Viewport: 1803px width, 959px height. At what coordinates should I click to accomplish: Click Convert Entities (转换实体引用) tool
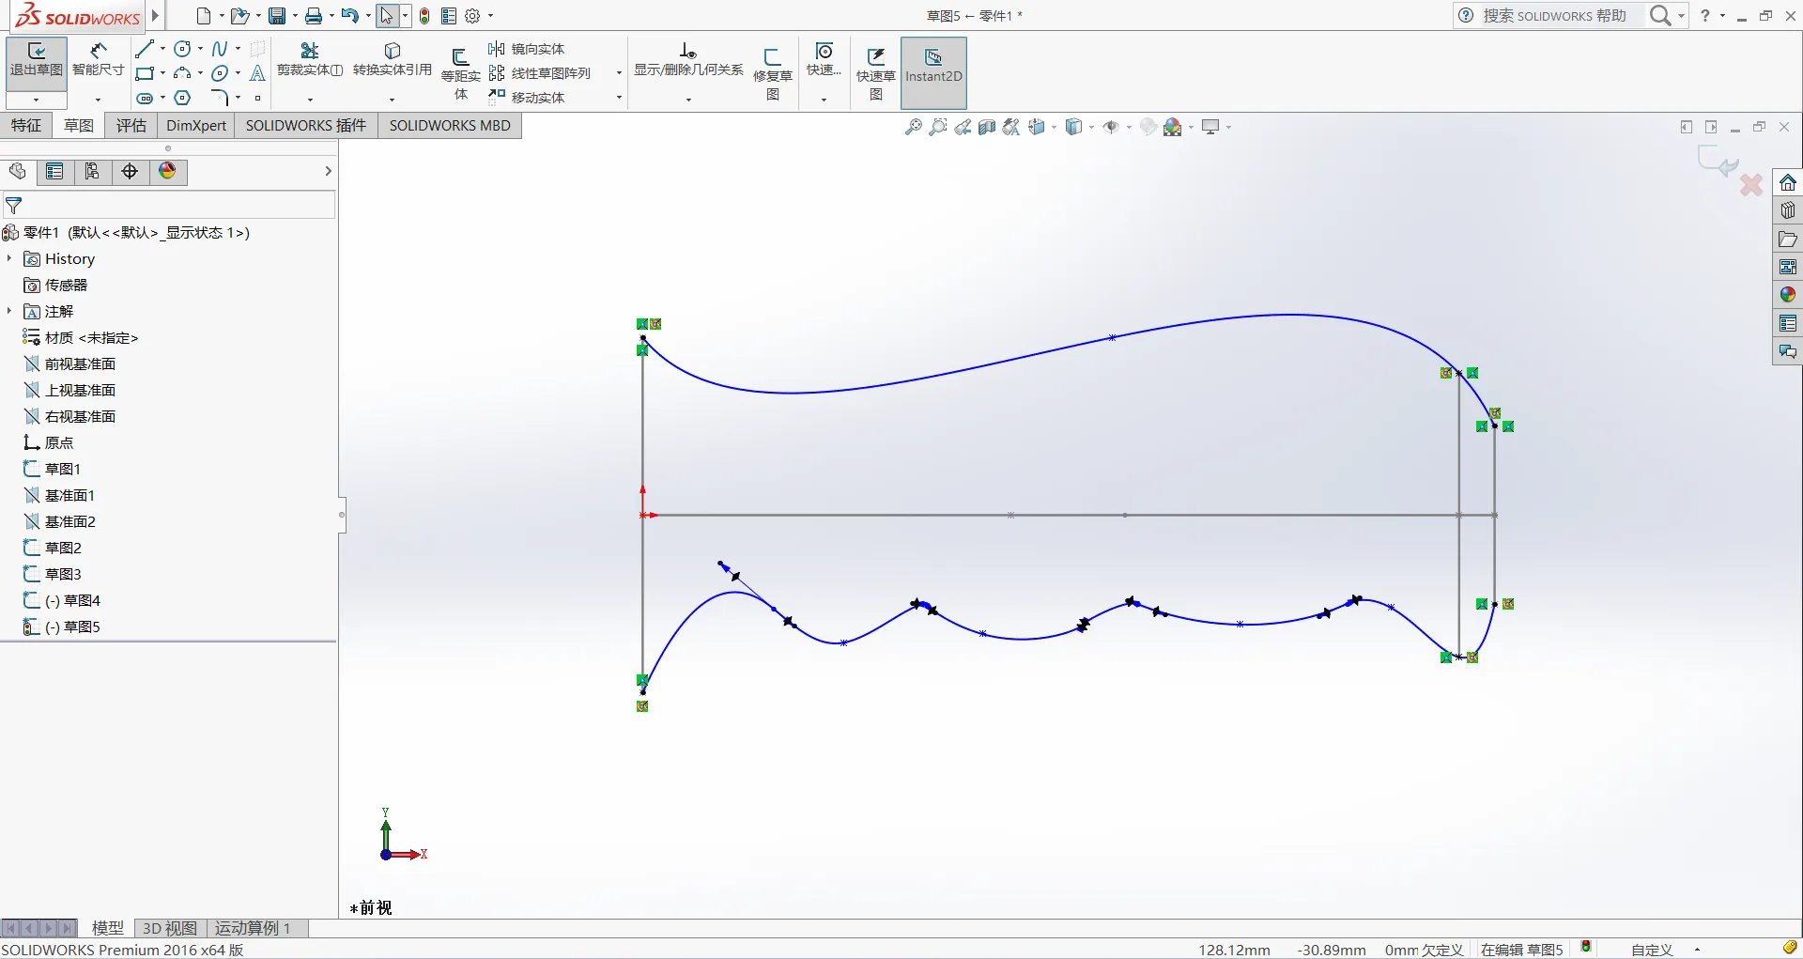tap(393, 60)
